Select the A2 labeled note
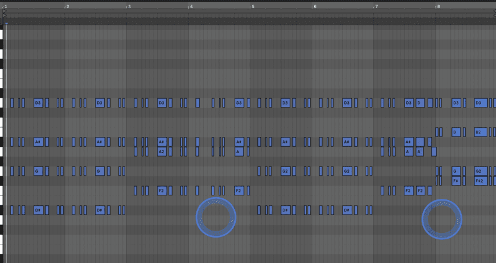Screen dimensions: 496x263 point(162,151)
